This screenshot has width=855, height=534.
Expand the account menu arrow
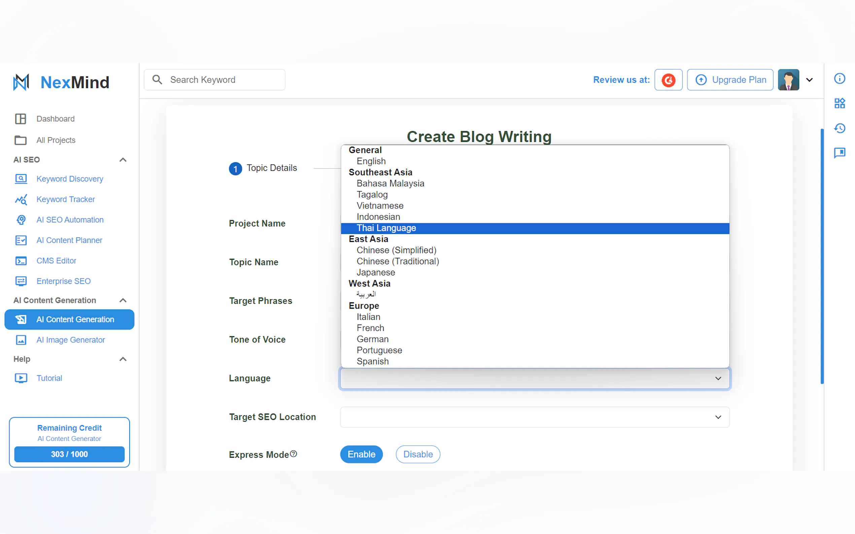(809, 80)
